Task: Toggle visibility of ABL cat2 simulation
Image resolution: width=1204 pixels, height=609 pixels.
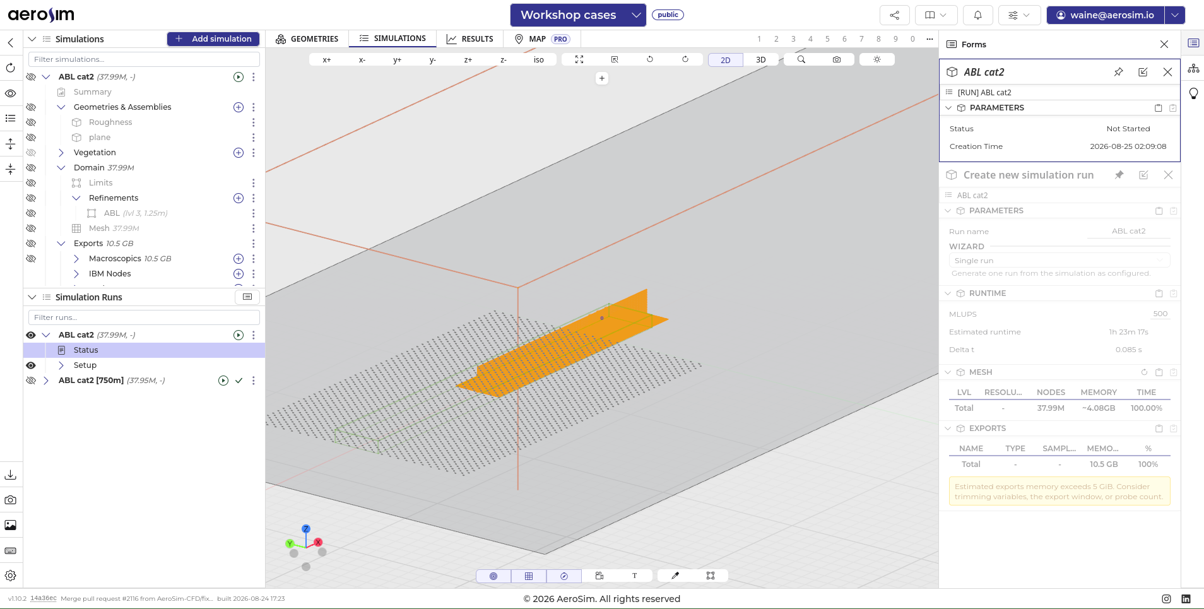Action: pos(31,77)
